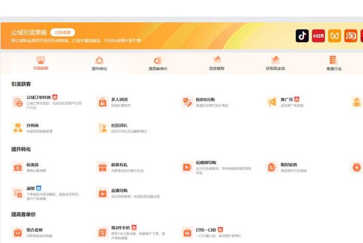Click the 满赠 gift envelope icon
Screen dimensions: 363x243
tap(18, 193)
